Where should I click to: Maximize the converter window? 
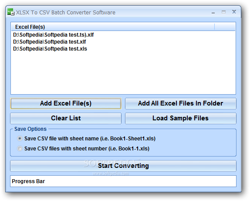point(223,12)
